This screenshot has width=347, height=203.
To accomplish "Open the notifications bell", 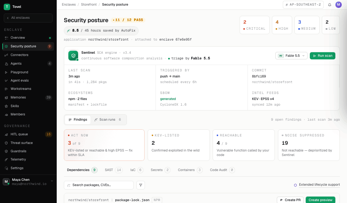I will click(330, 5).
